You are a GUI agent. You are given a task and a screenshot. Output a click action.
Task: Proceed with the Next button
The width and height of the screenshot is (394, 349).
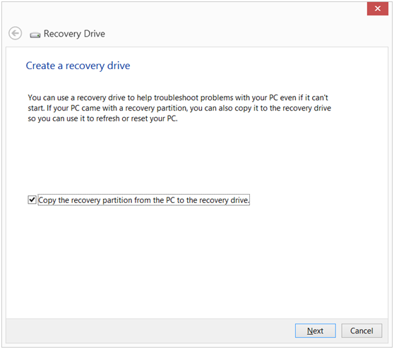[x=316, y=331]
